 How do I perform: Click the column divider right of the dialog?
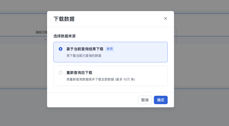point(177,36)
